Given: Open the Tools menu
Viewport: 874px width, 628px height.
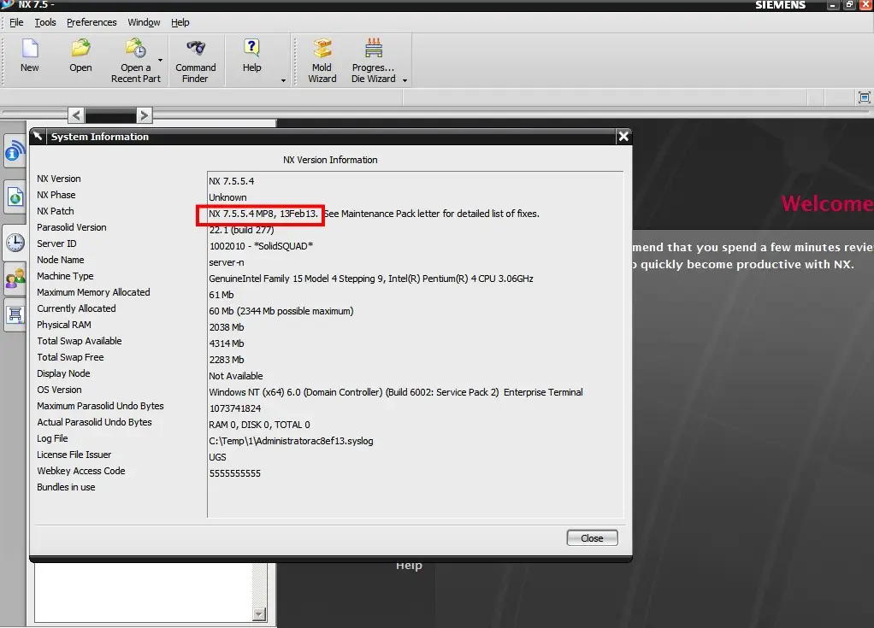Looking at the screenshot, I should pos(45,22).
